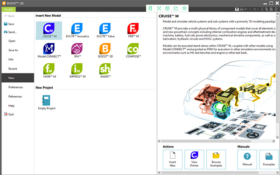Click the green settings gear icon
280x175 pixels.
click(x=184, y=8)
